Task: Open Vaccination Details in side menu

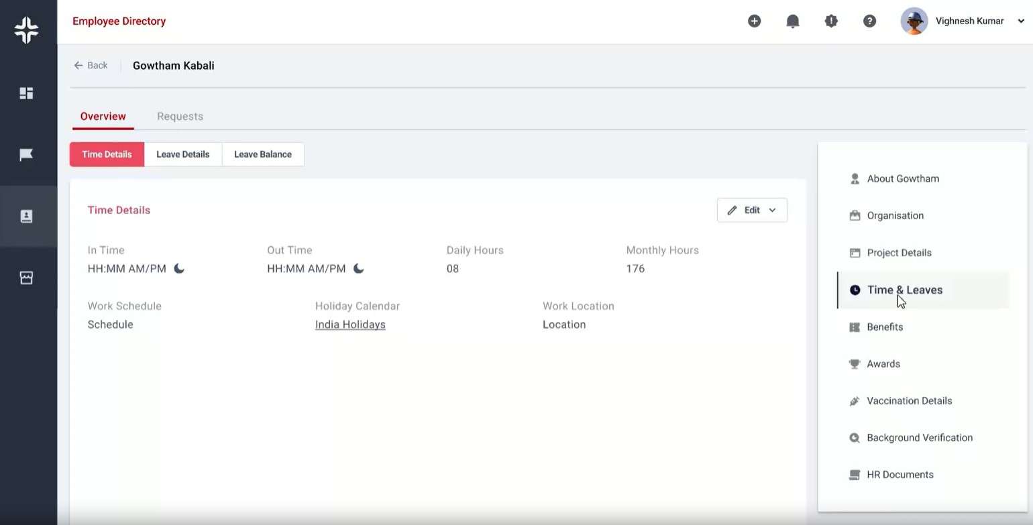Action: 909,401
